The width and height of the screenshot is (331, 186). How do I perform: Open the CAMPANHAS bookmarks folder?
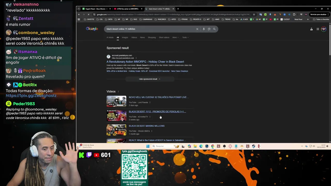146,19
